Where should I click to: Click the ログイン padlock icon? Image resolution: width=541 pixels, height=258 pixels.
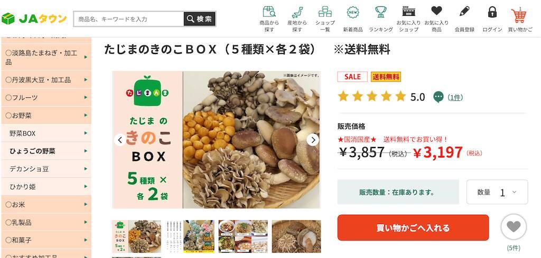click(x=492, y=12)
